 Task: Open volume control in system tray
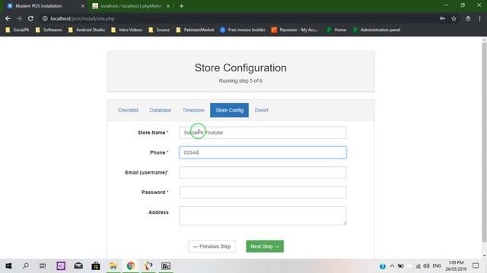pos(426,266)
